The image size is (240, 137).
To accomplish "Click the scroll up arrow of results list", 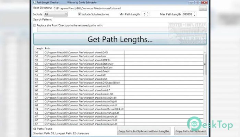I will coord(205,52).
